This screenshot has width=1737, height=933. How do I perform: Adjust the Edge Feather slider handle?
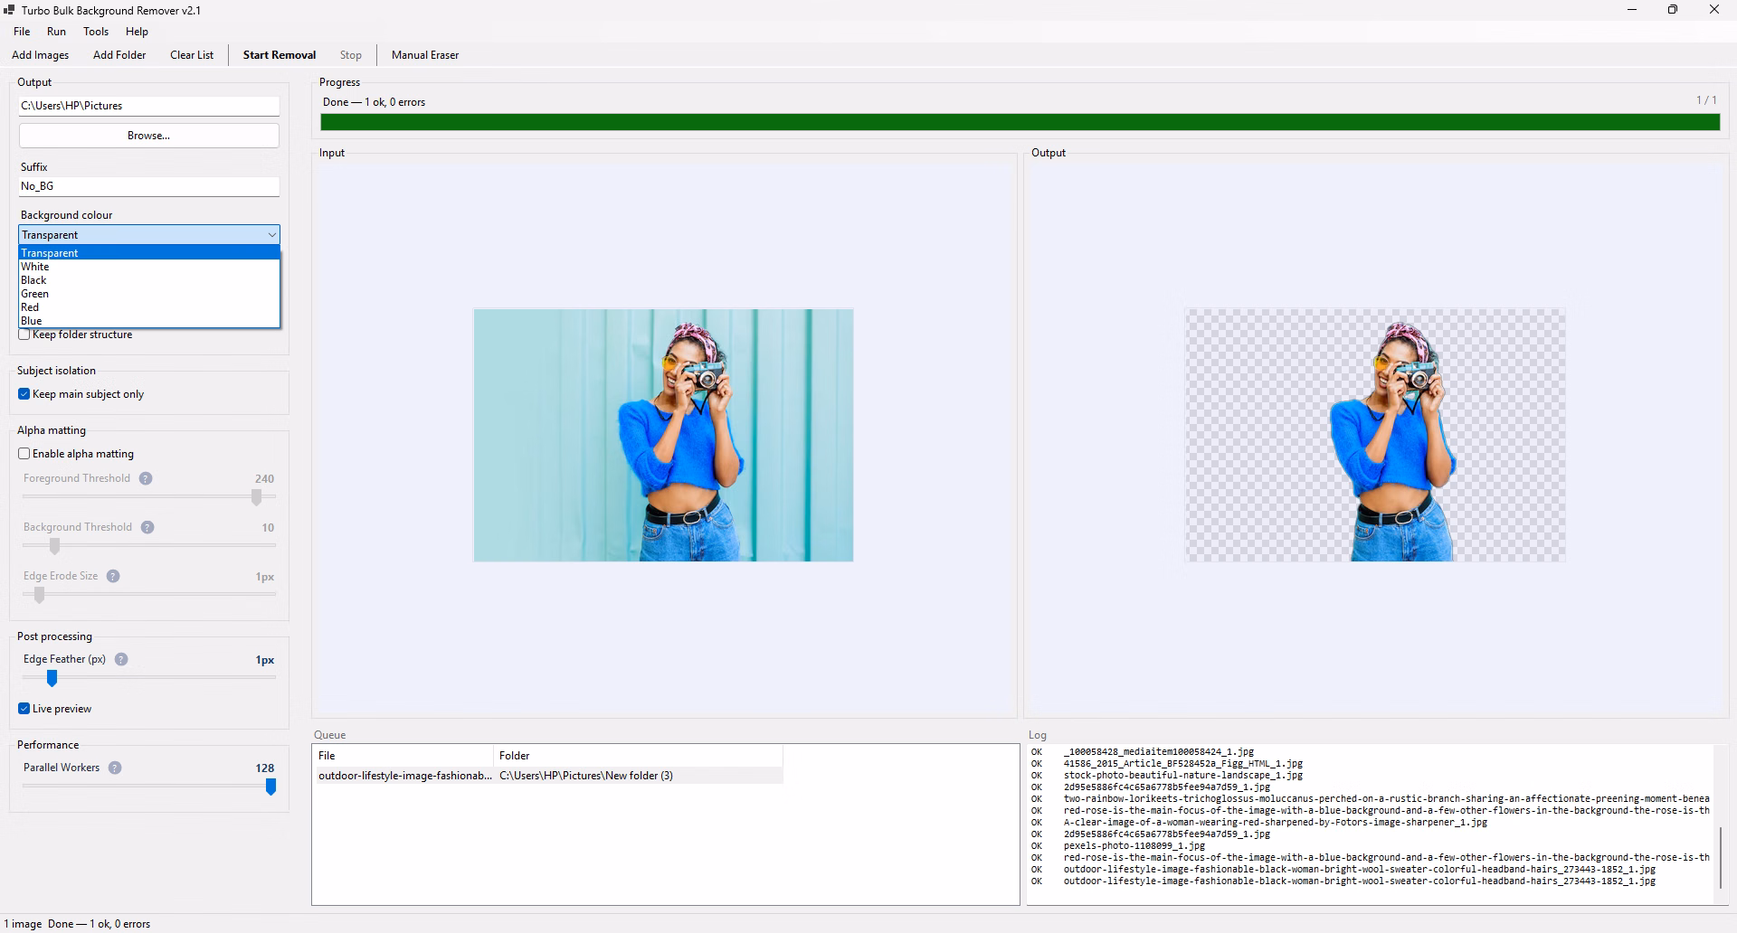52,678
